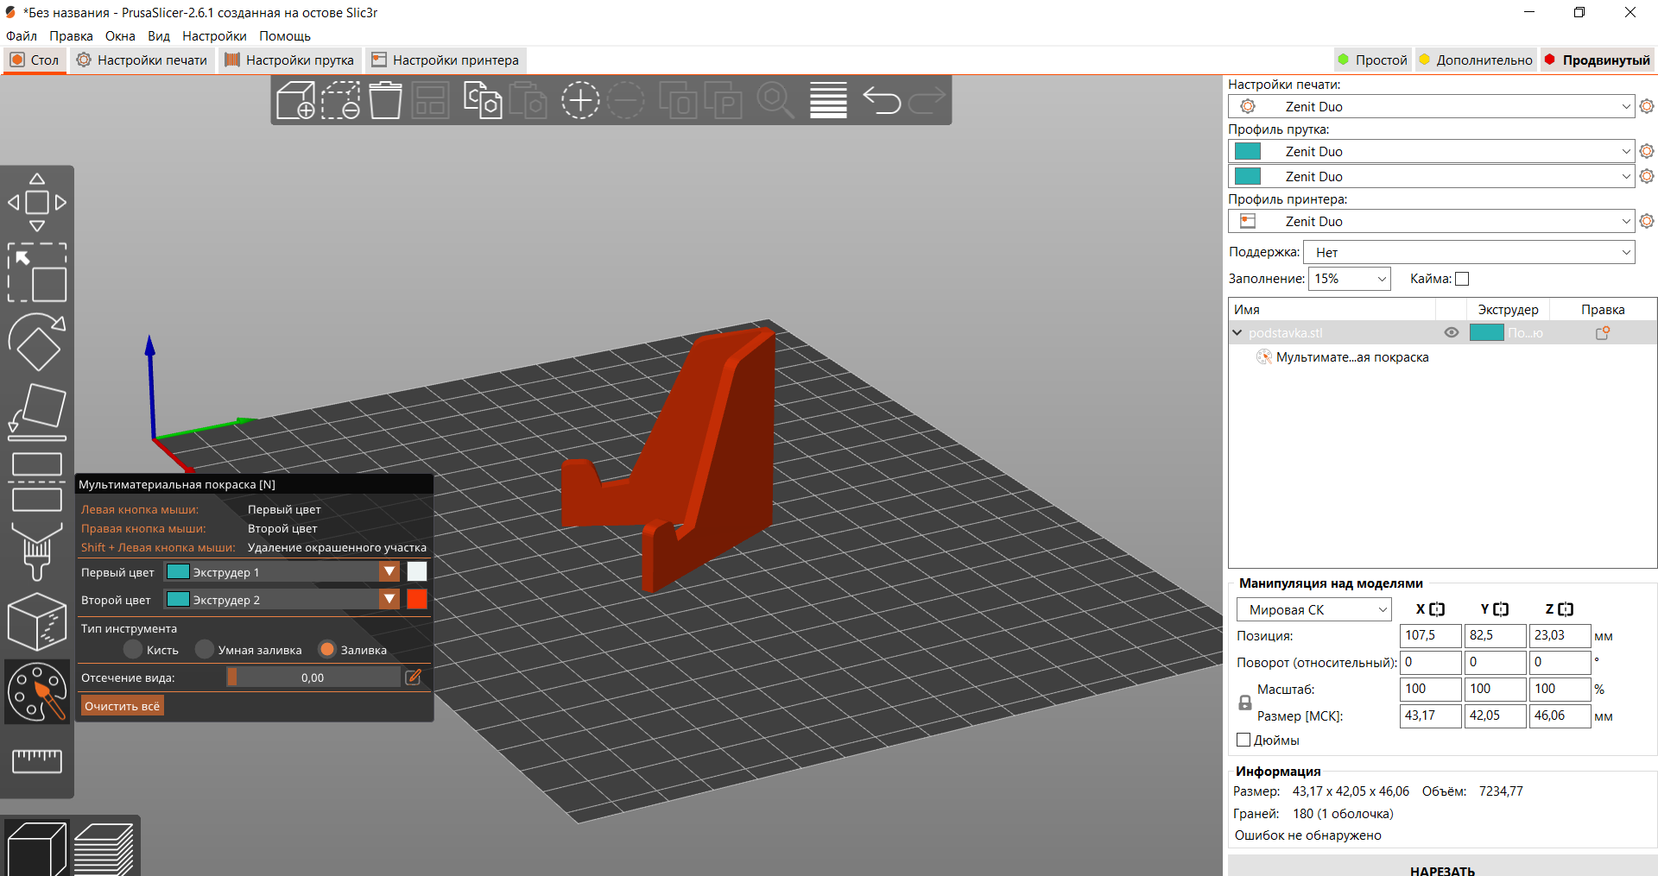This screenshot has width=1658, height=876.
Task: Open the Variable layer height tool
Action: point(828,100)
